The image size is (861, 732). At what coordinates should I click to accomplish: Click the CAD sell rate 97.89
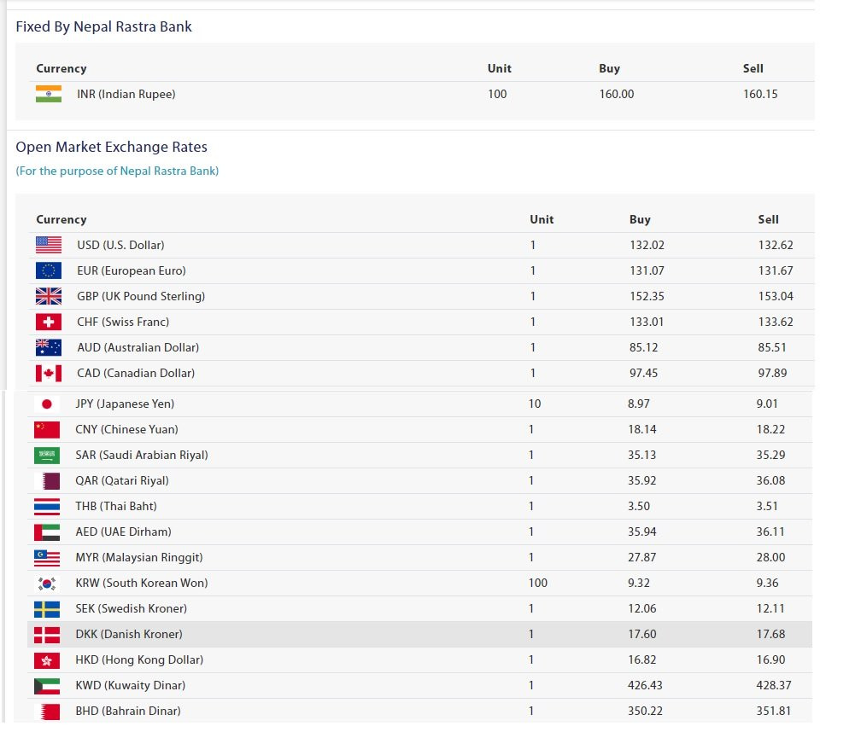pos(772,374)
